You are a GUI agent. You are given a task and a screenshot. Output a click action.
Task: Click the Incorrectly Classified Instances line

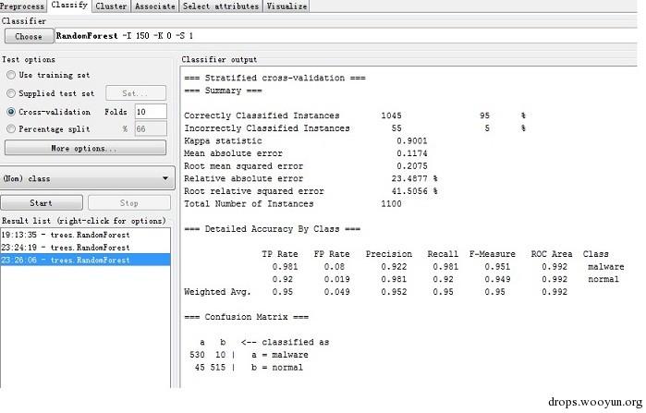pyautogui.click(x=355, y=128)
